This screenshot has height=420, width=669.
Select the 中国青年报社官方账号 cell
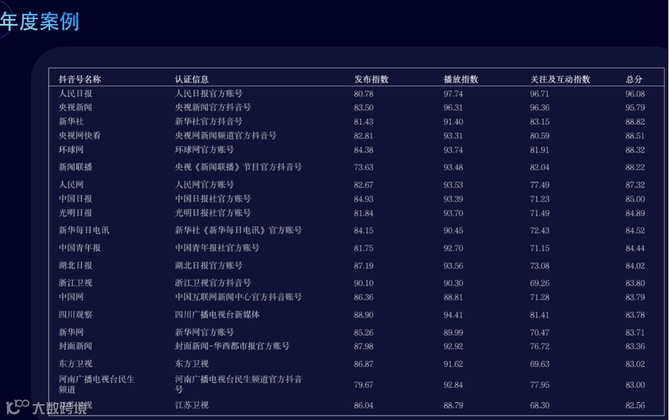click(217, 248)
